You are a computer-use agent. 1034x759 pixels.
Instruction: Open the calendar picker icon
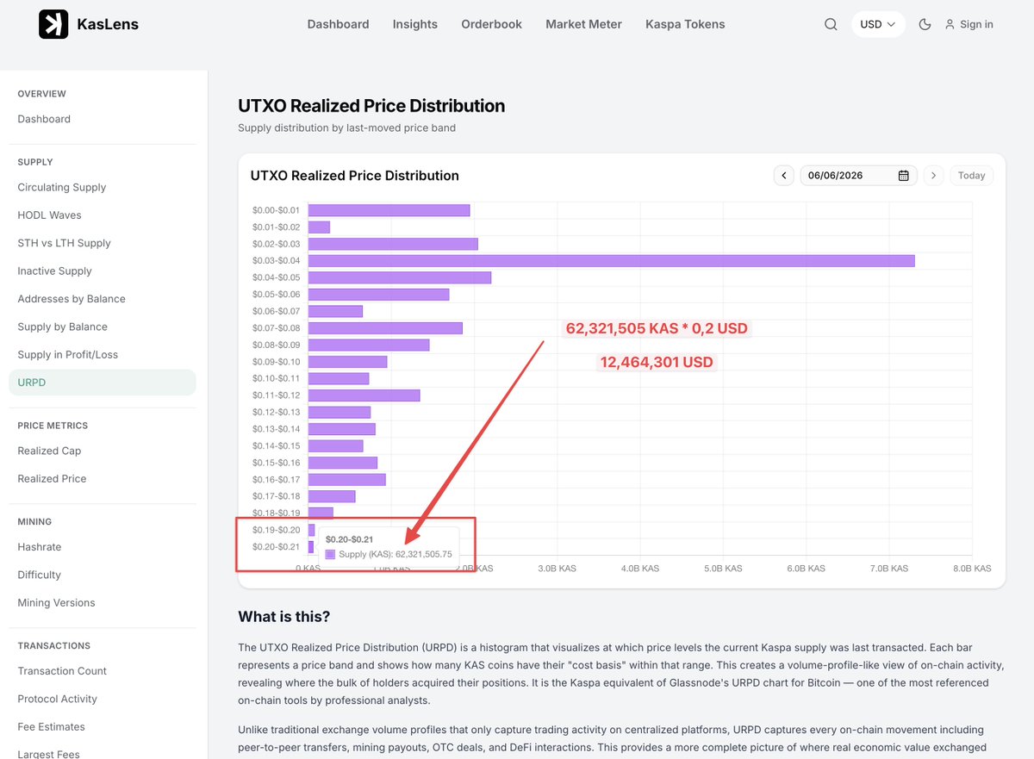click(903, 176)
